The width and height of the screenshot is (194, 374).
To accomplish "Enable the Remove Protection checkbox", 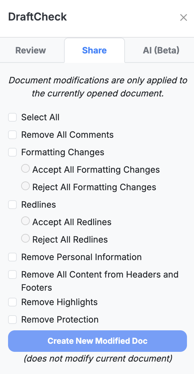I will tap(12, 320).
